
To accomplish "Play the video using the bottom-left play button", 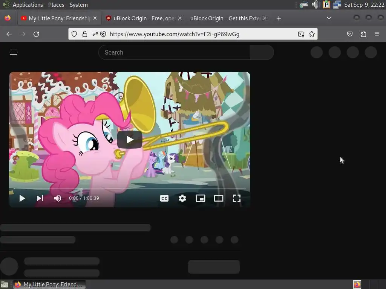I will pyautogui.click(x=22, y=198).
